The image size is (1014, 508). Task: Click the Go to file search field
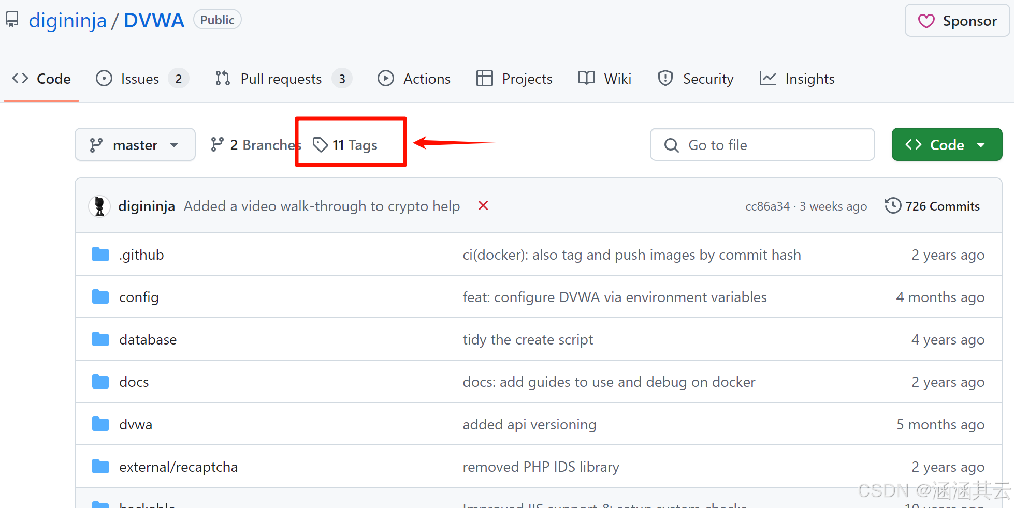pyautogui.click(x=762, y=145)
